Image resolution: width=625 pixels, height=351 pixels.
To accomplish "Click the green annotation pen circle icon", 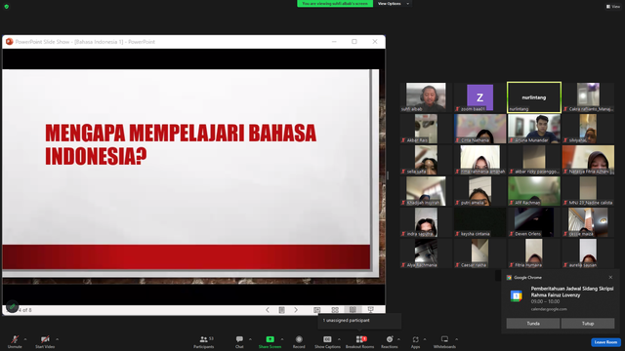I will coord(12,307).
